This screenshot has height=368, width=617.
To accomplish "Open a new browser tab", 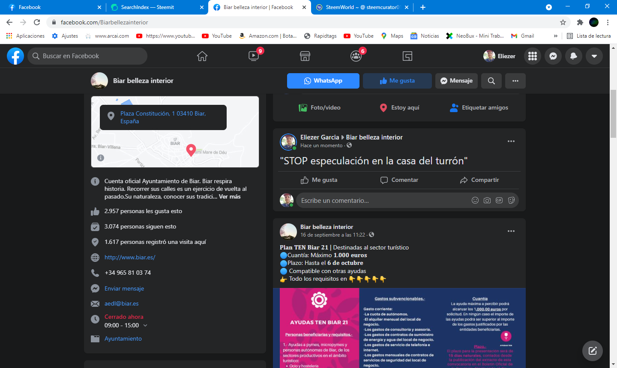I will [x=423, y=7].
